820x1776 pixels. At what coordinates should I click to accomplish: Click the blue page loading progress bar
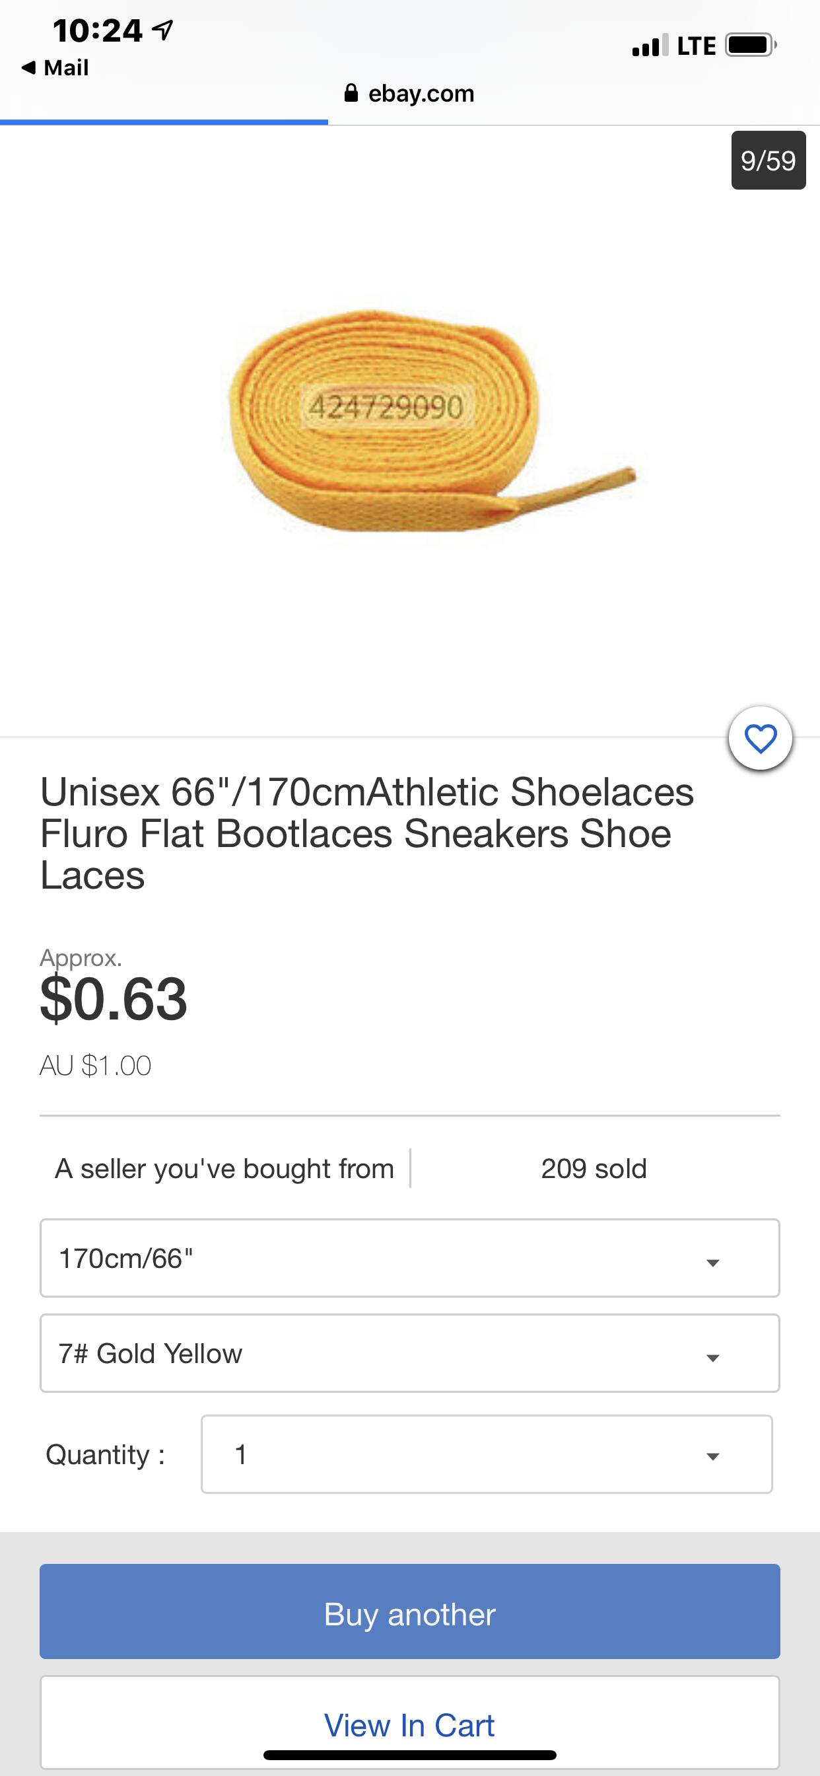(163, 122)
